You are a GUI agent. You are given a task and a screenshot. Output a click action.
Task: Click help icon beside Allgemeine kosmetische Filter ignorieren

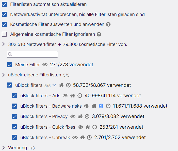click(x=99, y=34)
